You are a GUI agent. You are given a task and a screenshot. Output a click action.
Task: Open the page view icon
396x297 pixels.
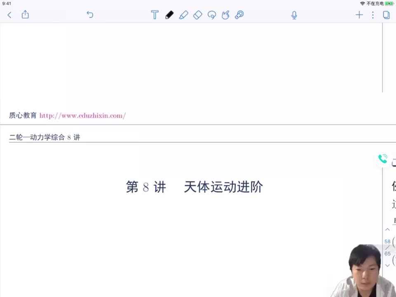tap(386, 15)
